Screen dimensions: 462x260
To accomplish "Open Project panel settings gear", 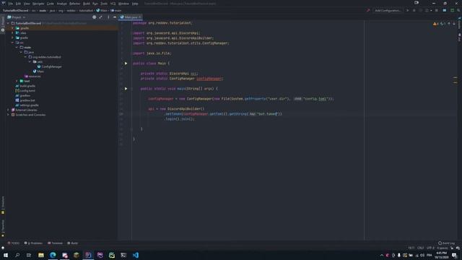I will coord(95,17).
